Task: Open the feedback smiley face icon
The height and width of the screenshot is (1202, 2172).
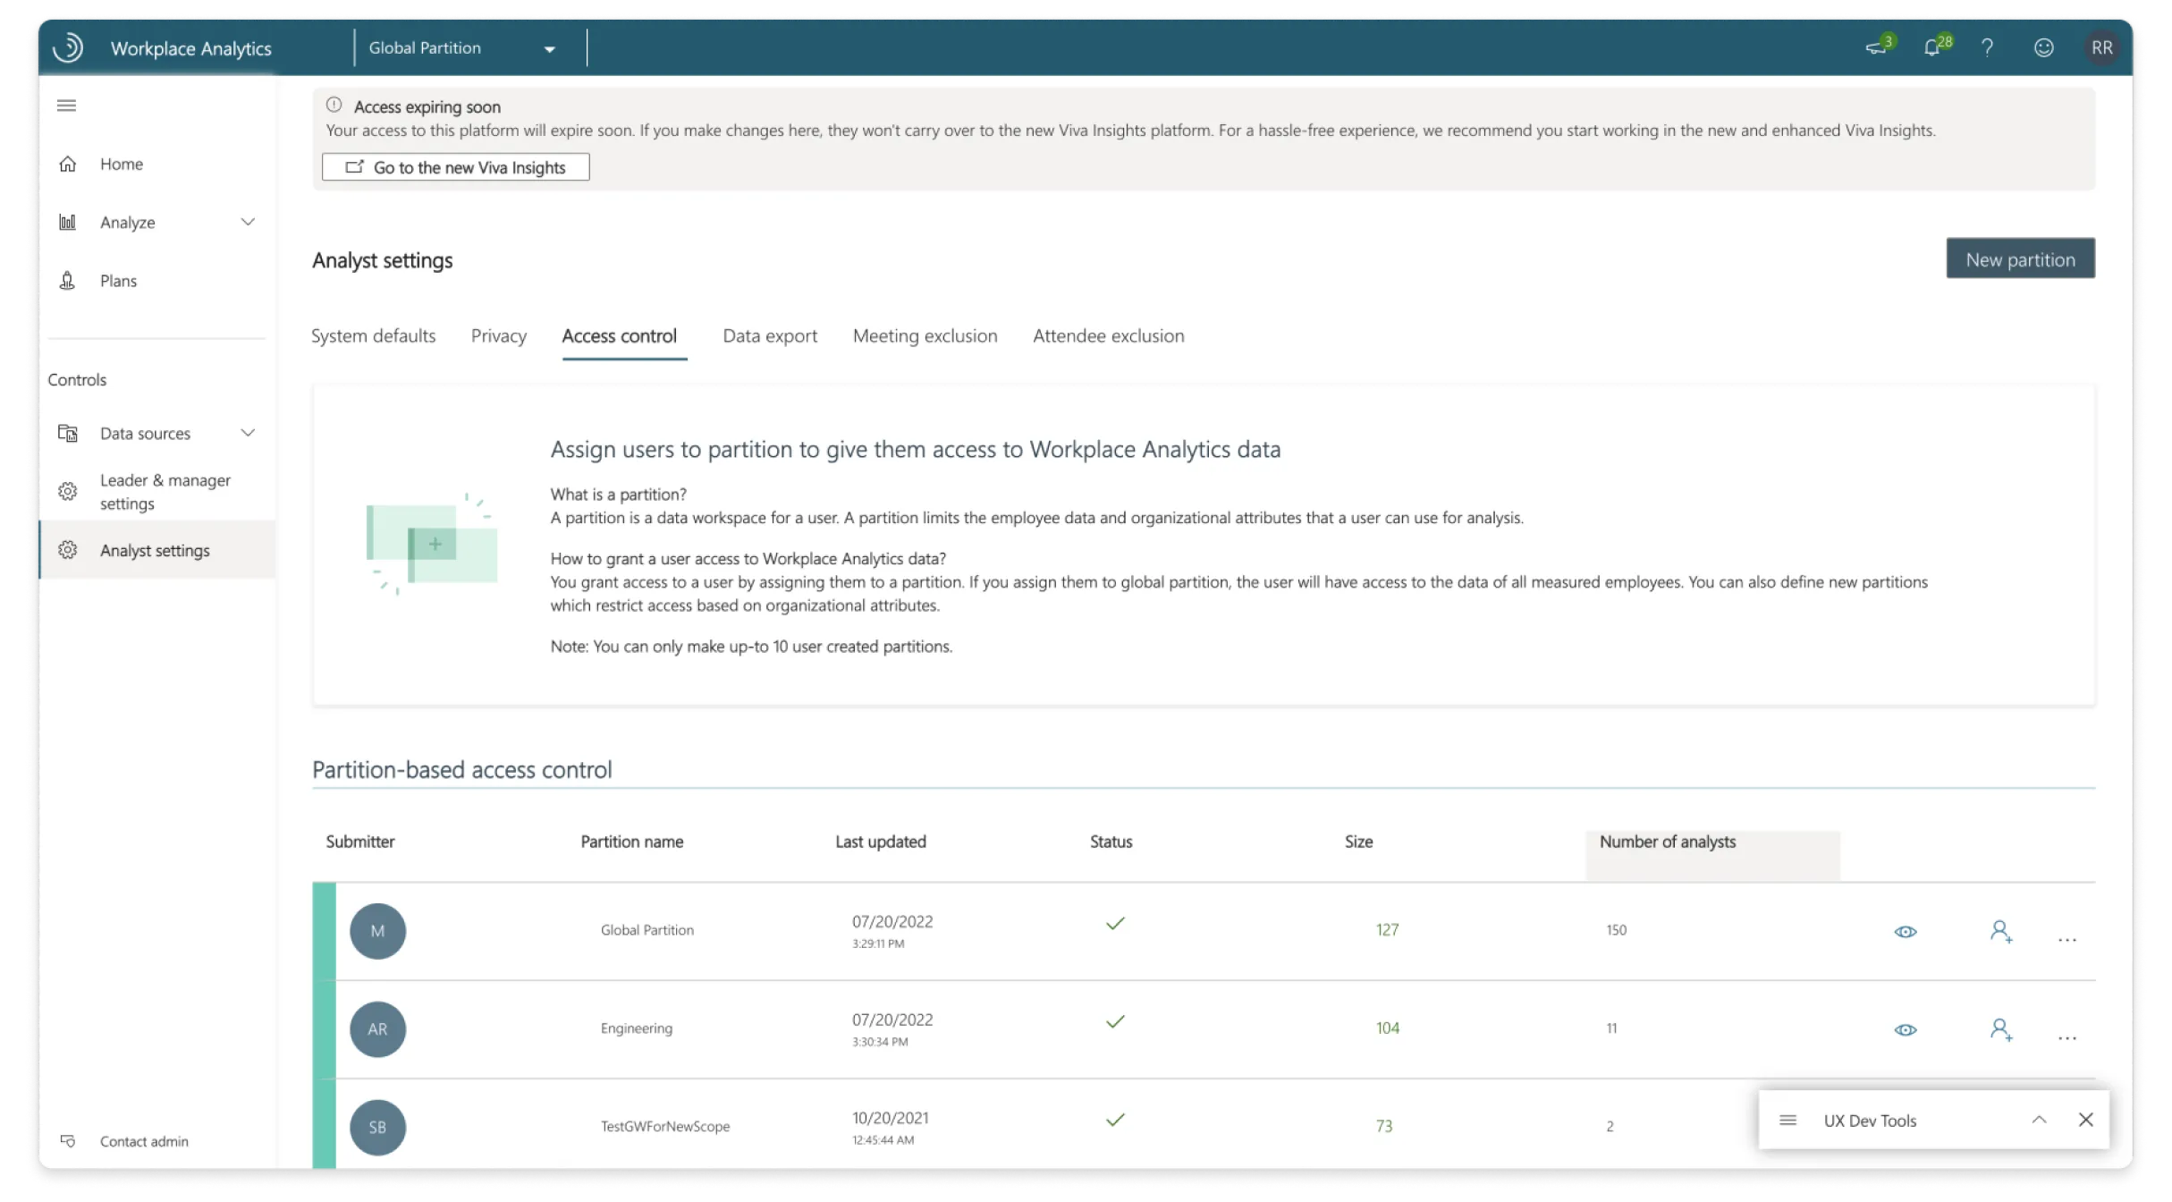Action: (2042, 47)
